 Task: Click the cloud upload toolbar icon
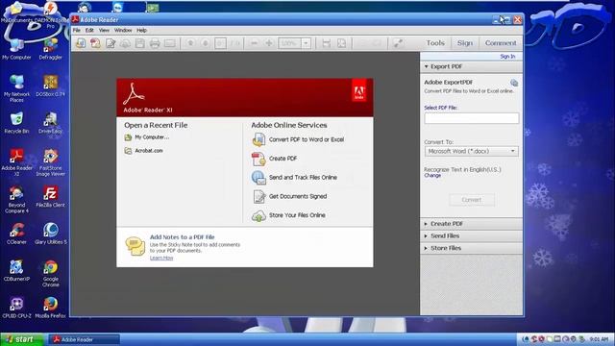[x=125, y=43]
